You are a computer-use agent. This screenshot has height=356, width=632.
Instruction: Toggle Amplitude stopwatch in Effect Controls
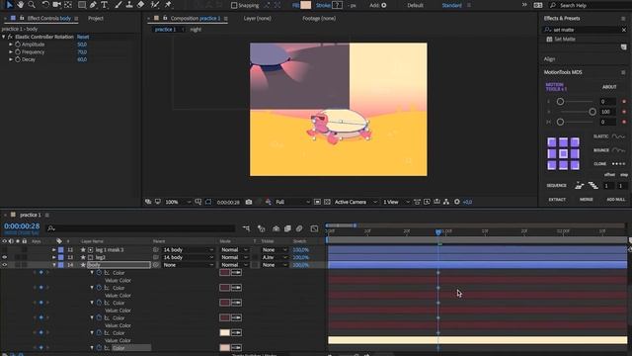pos(18,44)
